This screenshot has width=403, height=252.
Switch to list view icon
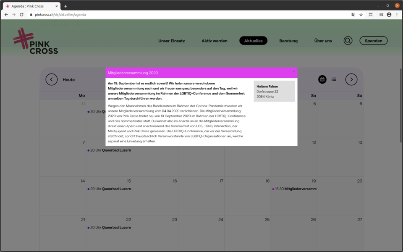(x=334, y=79)
